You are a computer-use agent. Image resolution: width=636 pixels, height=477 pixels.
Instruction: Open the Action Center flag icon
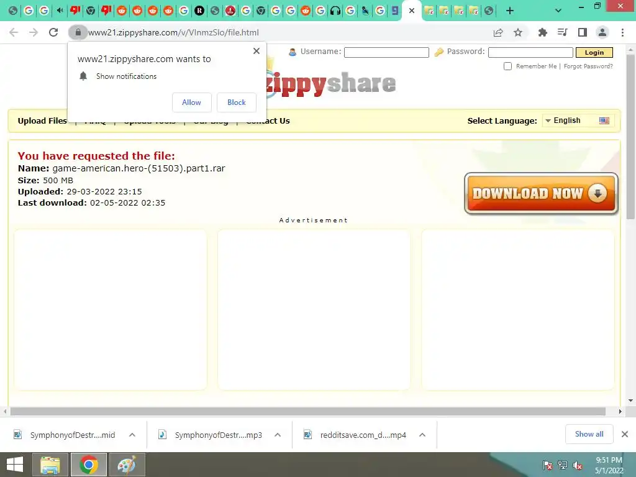(547, 465)
